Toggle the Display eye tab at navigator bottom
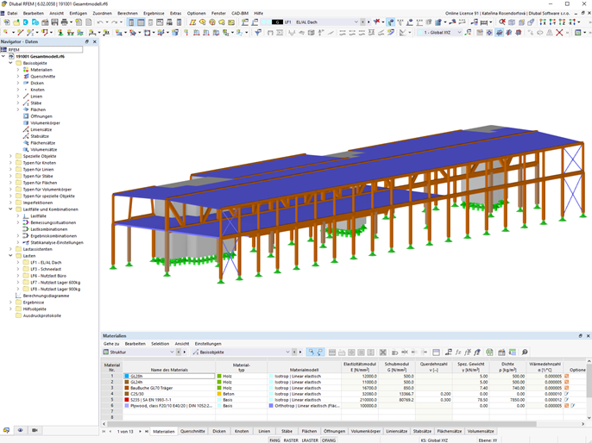This screenshot has width=592, height=443. pyautogui.click(x=21, y=430)
